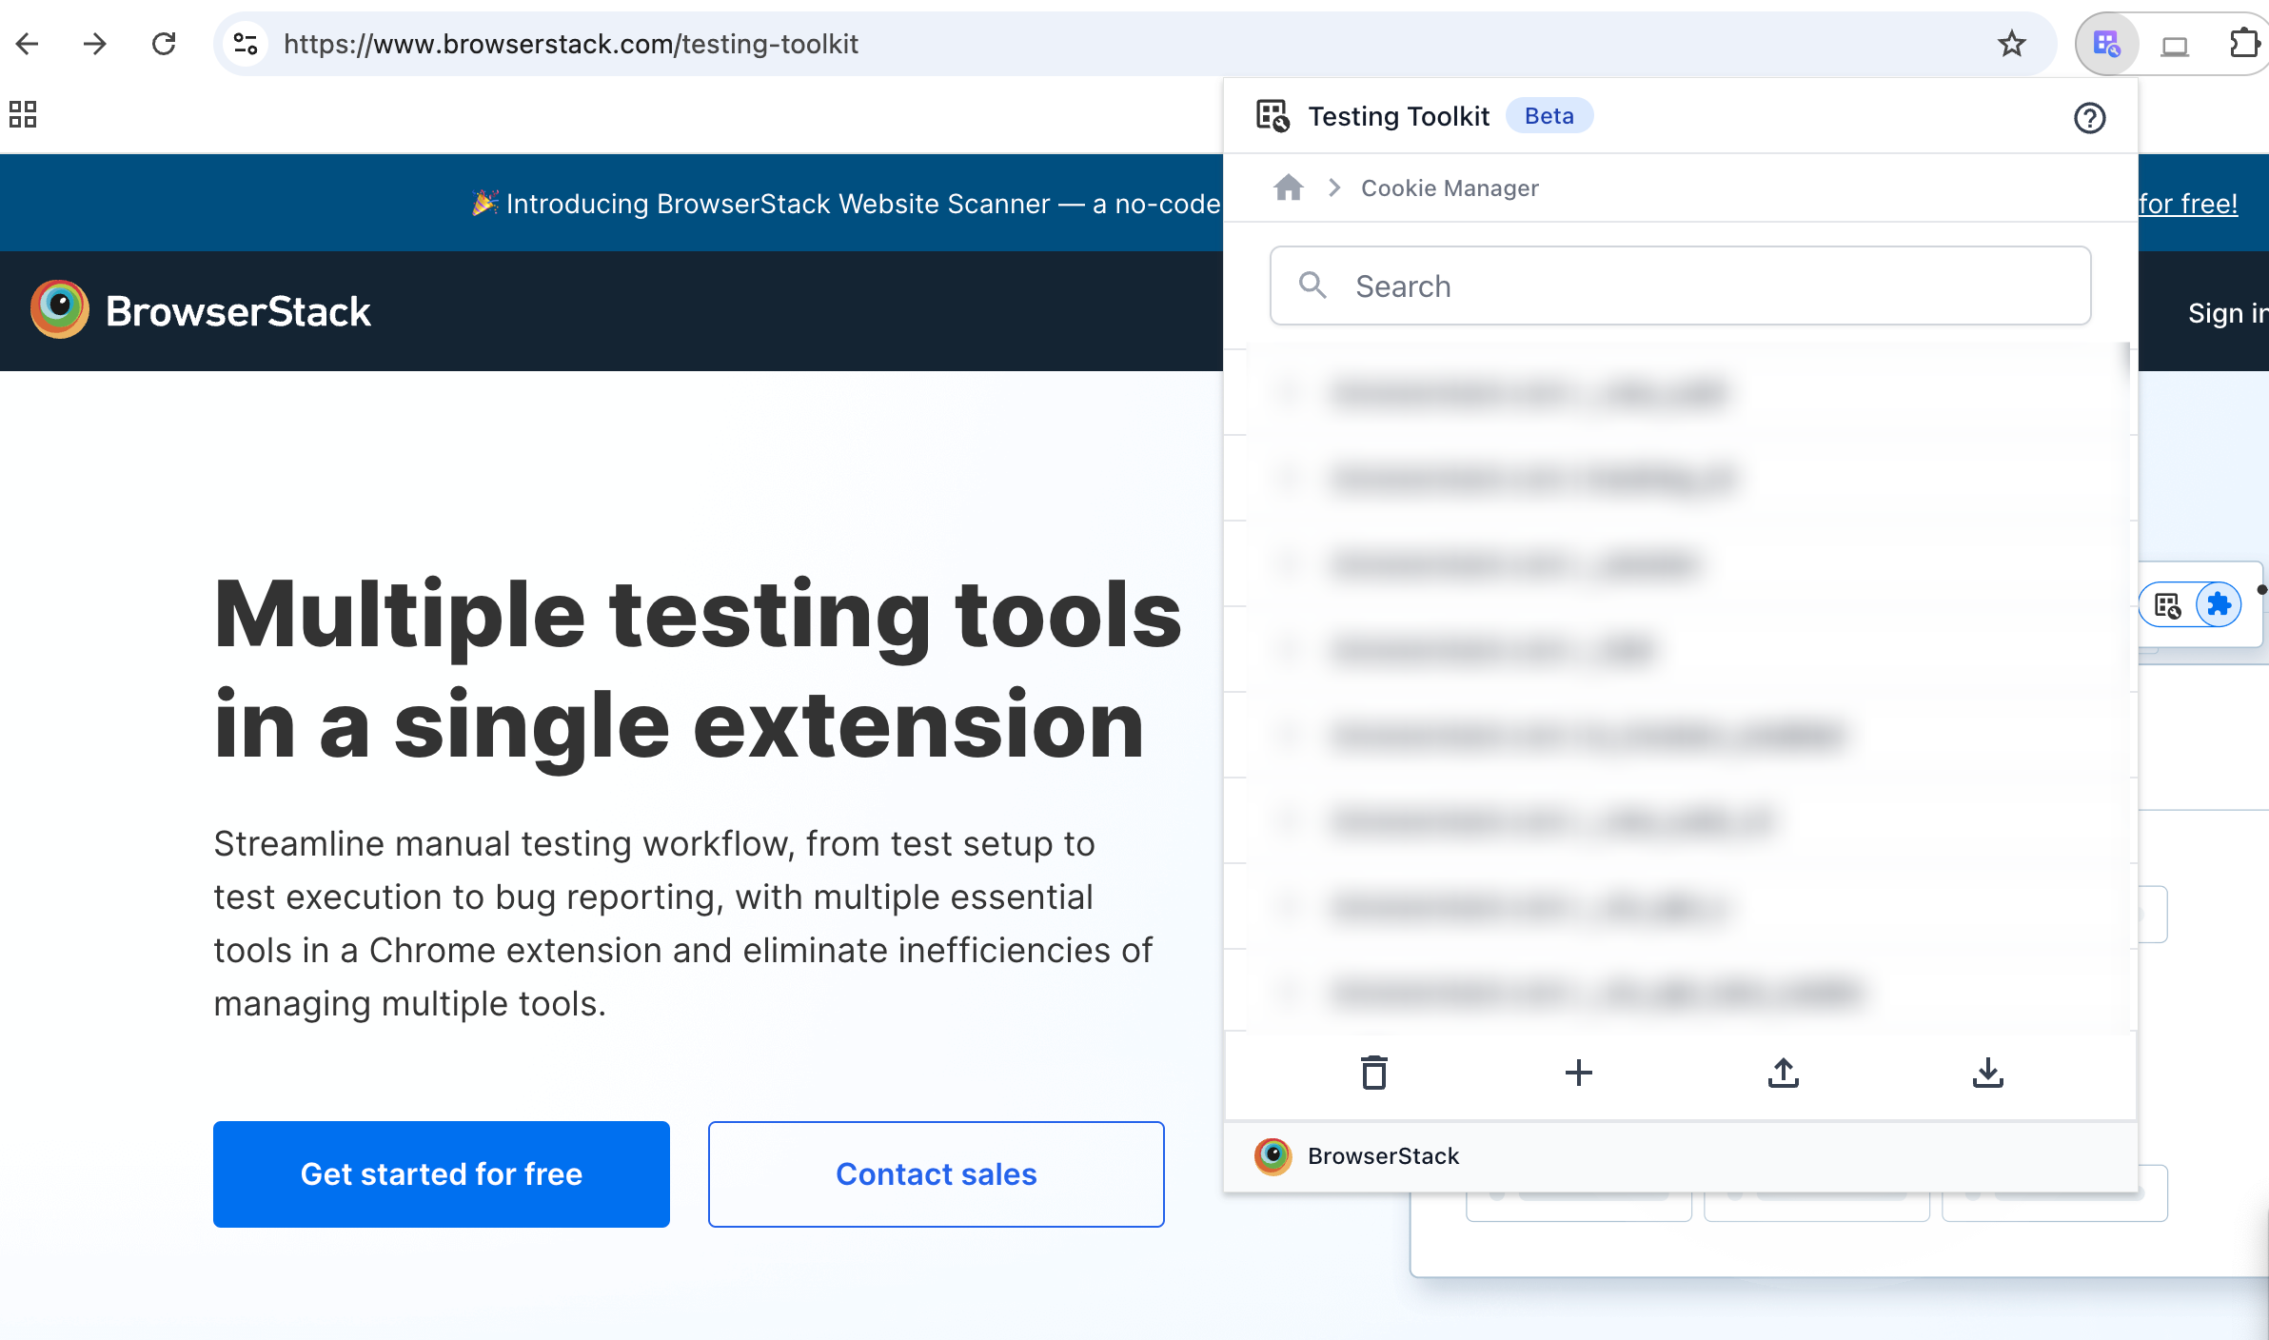
Task: Click the breadcrumb chevron separator
Action: point(1334,188)
